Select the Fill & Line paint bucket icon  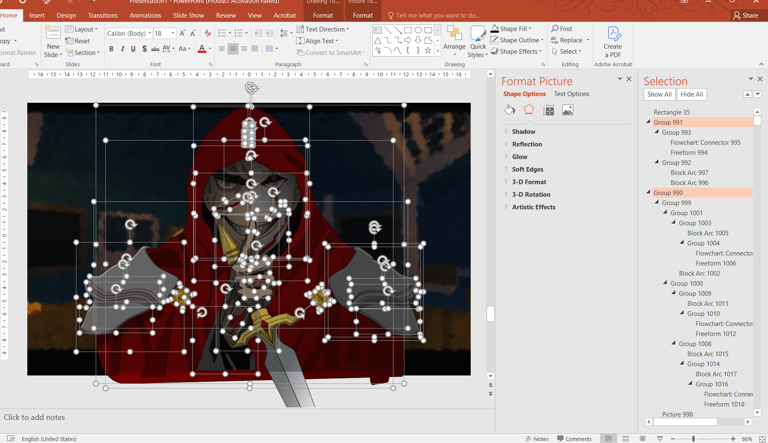(x=509, y=110)
